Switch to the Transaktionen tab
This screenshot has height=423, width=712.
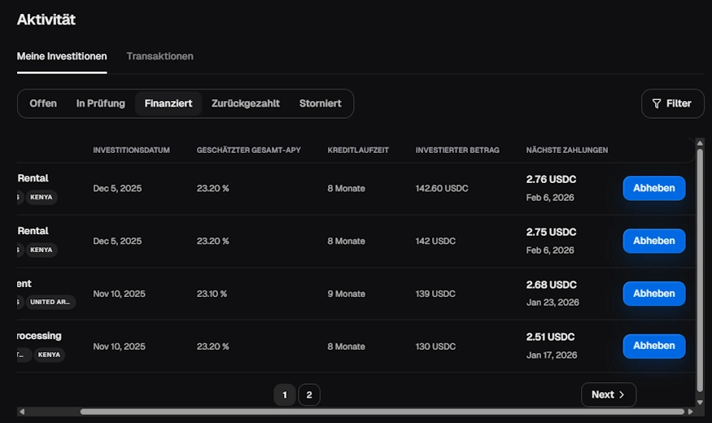[x=159, y=56]
